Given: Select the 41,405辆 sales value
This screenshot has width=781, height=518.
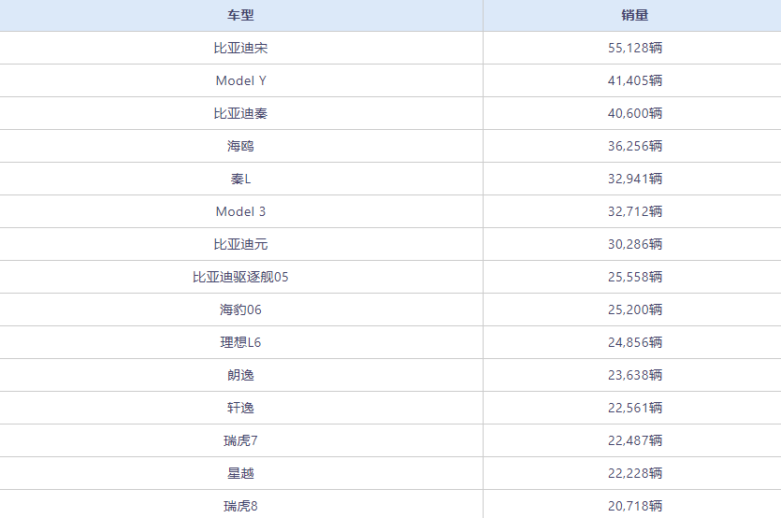Looking at the screenshot, I should tap(635, 80).
